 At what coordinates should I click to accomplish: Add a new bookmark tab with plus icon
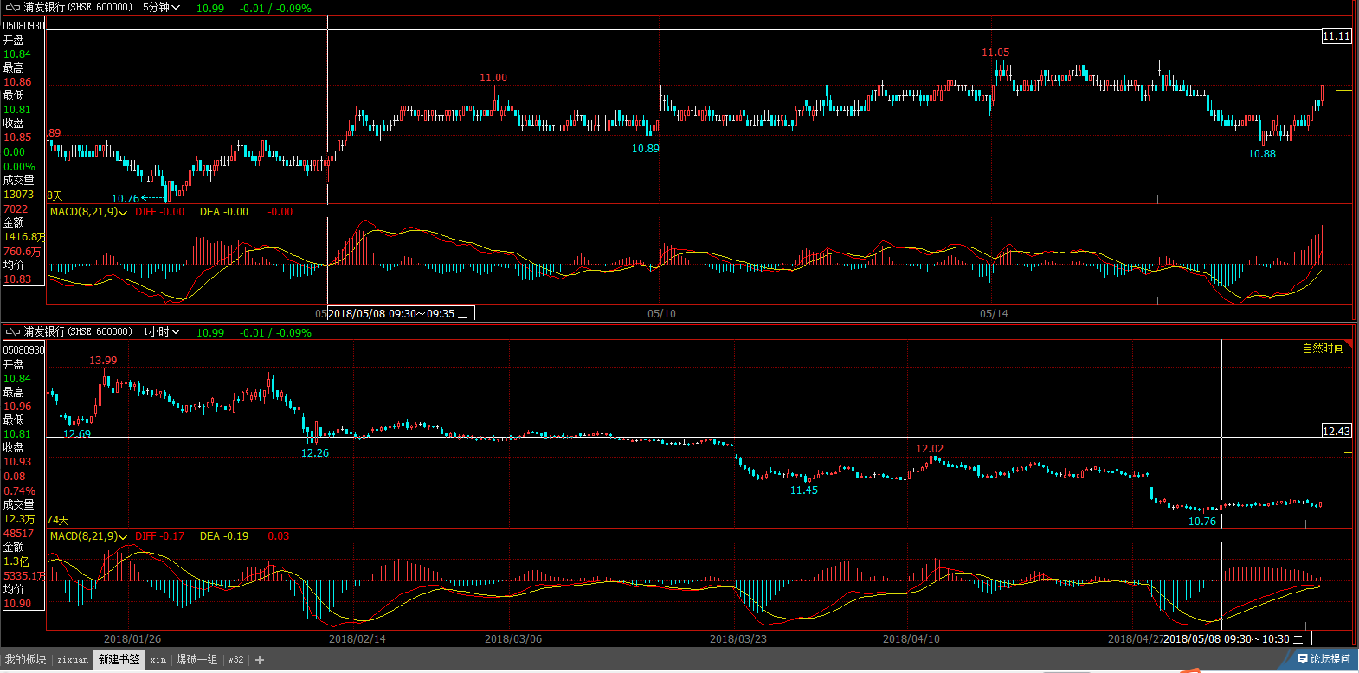(x=260, y=660)
